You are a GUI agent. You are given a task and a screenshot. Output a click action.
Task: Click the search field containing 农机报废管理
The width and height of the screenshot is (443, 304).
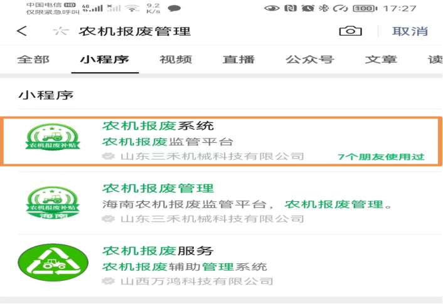(134, 31)
